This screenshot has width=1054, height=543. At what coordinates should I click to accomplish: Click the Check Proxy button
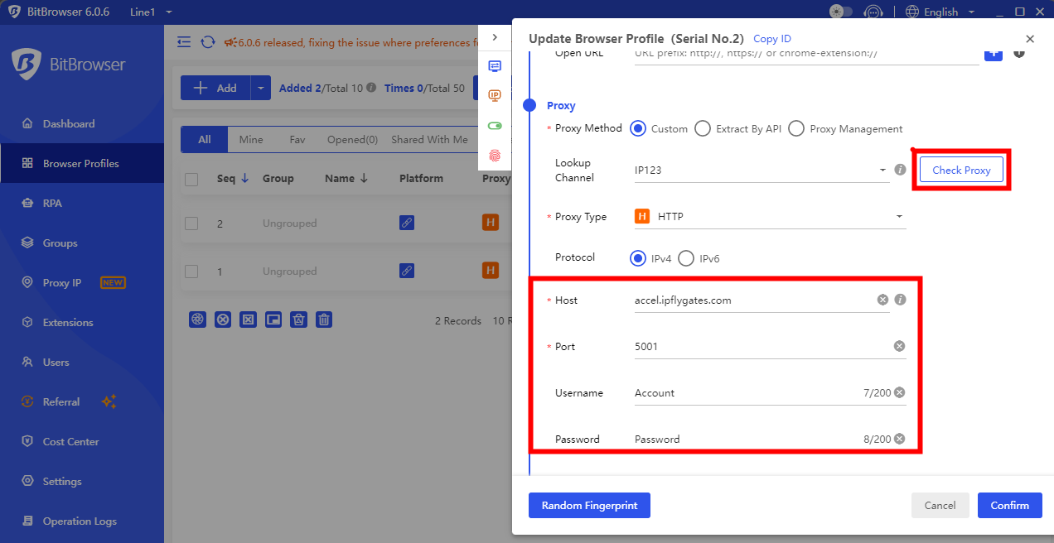pos(961,170)
